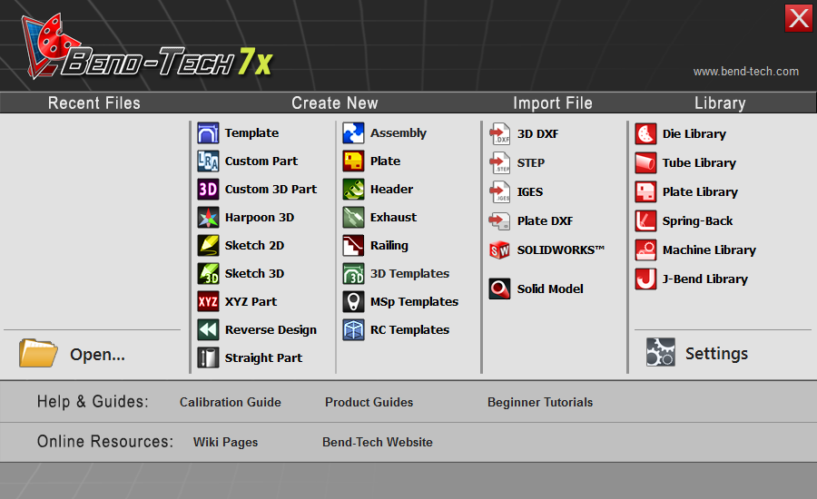Open the Solid Model icon
The height and width of the screenshot is (499, 817).
499,289
